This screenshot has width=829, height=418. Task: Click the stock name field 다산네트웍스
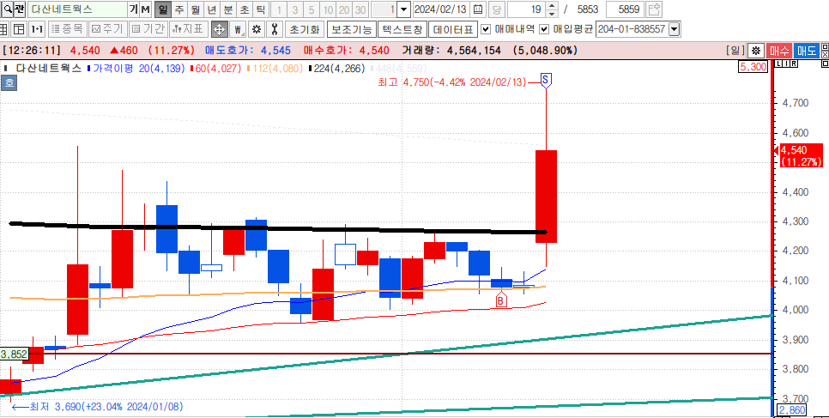(77, 9)
